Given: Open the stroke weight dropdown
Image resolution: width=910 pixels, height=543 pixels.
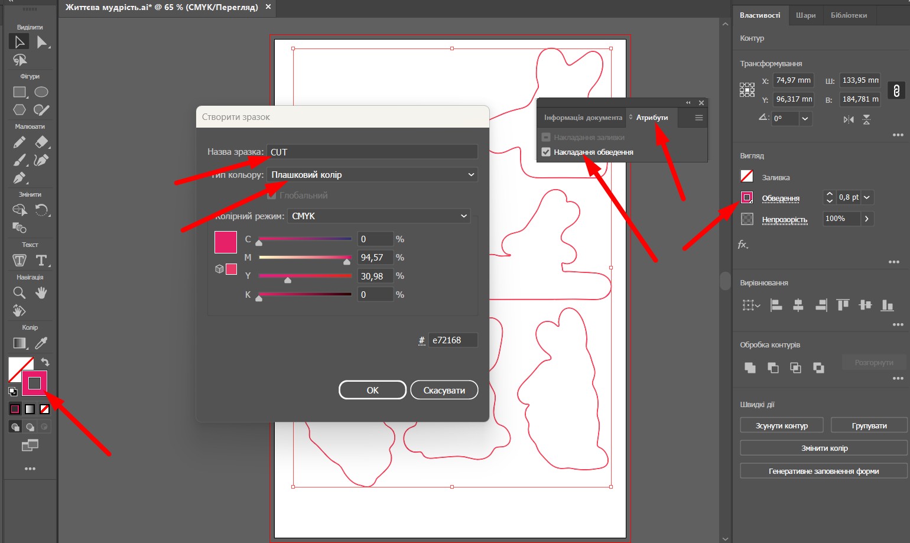Looking at the screenshot, I should [x=867, y=197].
